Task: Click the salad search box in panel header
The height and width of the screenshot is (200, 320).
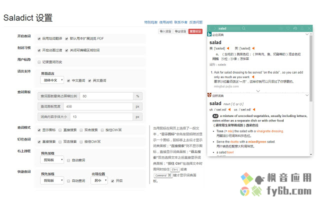Action: (228, 28)
